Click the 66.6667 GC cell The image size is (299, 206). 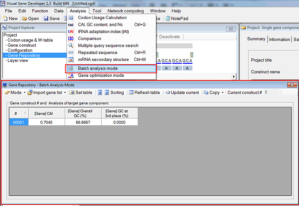pyautogui.click(x=83, y=122)
